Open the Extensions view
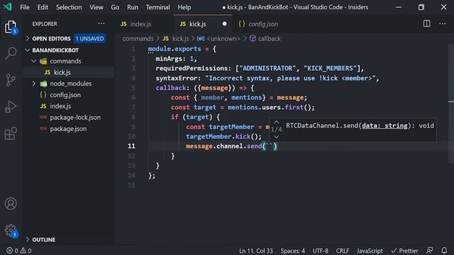454x255 pixels. tap(11, 134)
